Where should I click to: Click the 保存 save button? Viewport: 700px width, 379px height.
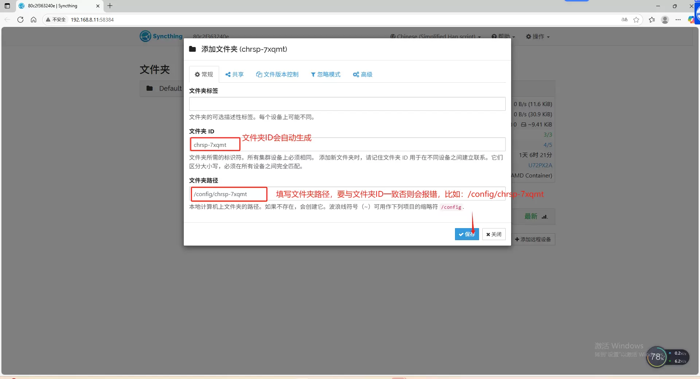[x=467, y=234]
